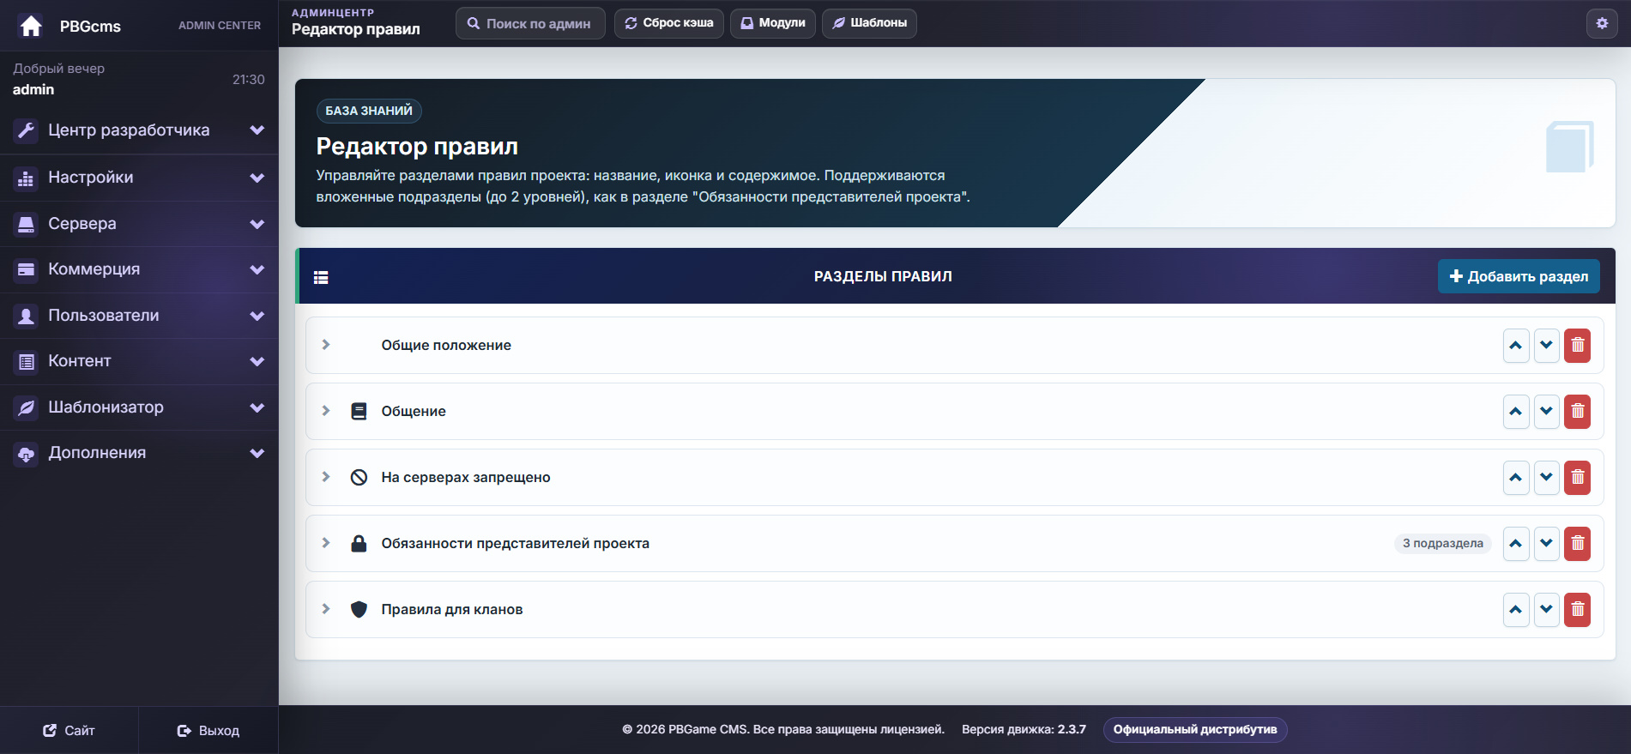Open the settings gear in top bar
Screen dimensions: 1631x754
click(x=1602, y=23)
